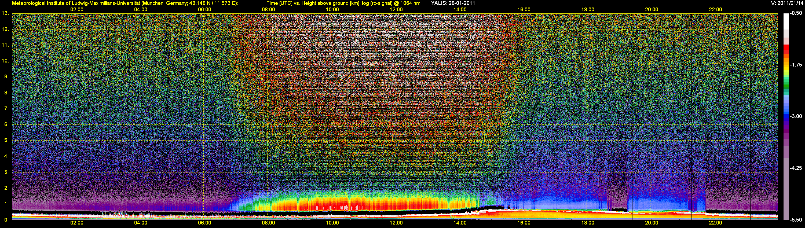Image resolution: width=805 pixels, height=228 pixels.
Task: Click the -5.50 value on the color scale
Action: [796, 220]
